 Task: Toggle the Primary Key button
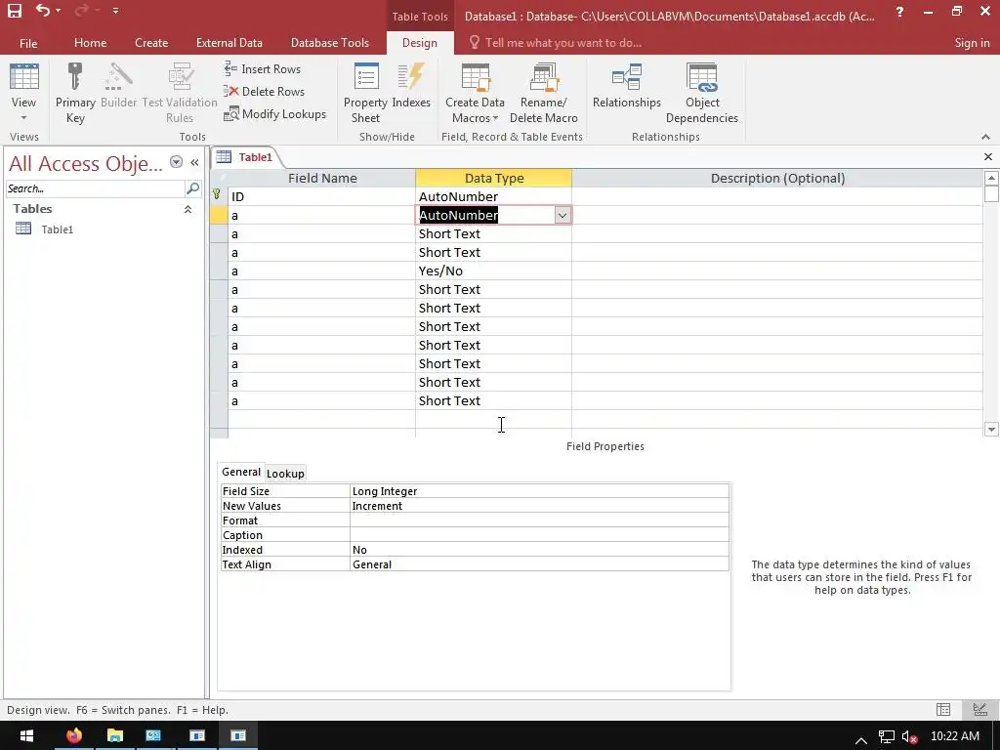(75, 93)
